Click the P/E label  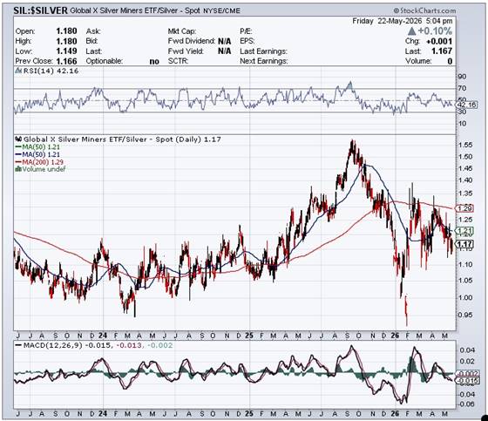(x=246, y=31)
